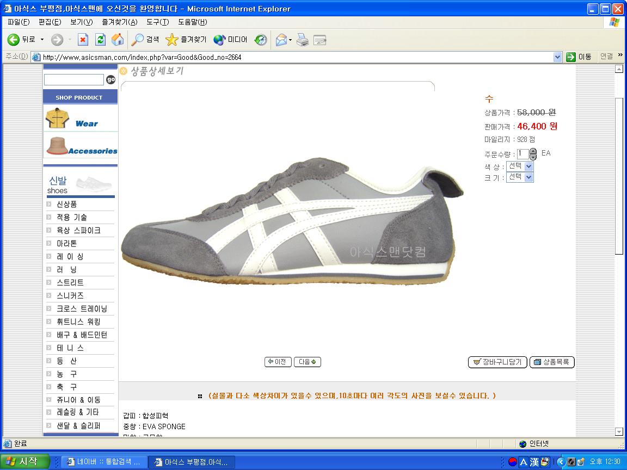Click the go search button in sidebar
The width and height of the screenshot is (627, 470).
pyautogui.click(x=111, y=79)
